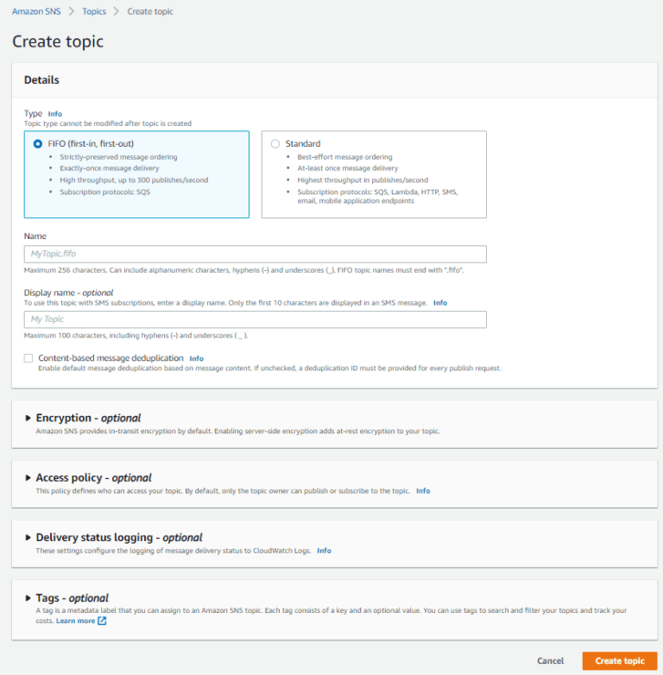Click the Info icon link next to Type
This screenshot has height=675, width=663.
[54, 114]
